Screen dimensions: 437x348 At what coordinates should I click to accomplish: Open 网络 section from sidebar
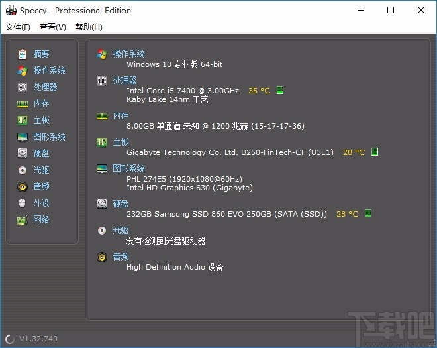coord(41,219)
